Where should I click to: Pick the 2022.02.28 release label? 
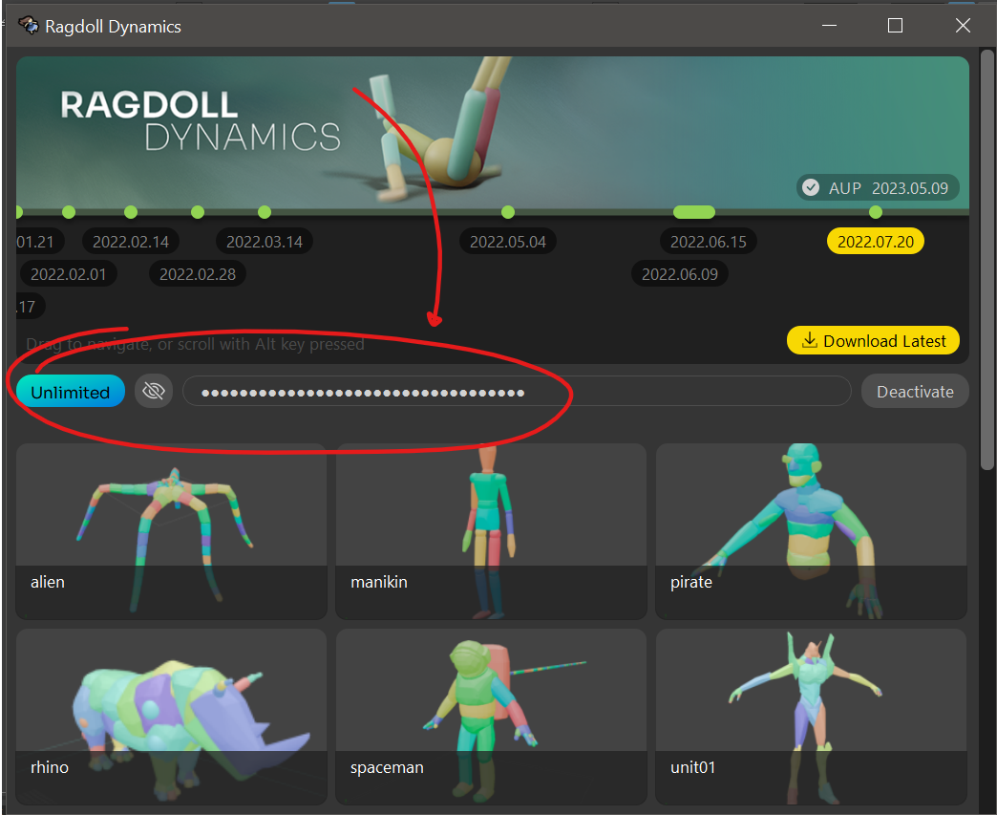click(197, 274)
